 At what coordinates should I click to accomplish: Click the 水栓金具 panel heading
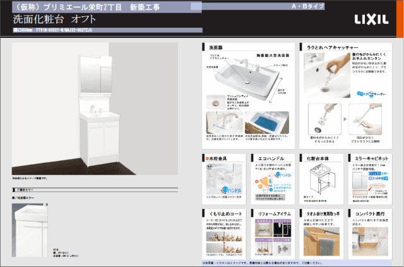218,158
